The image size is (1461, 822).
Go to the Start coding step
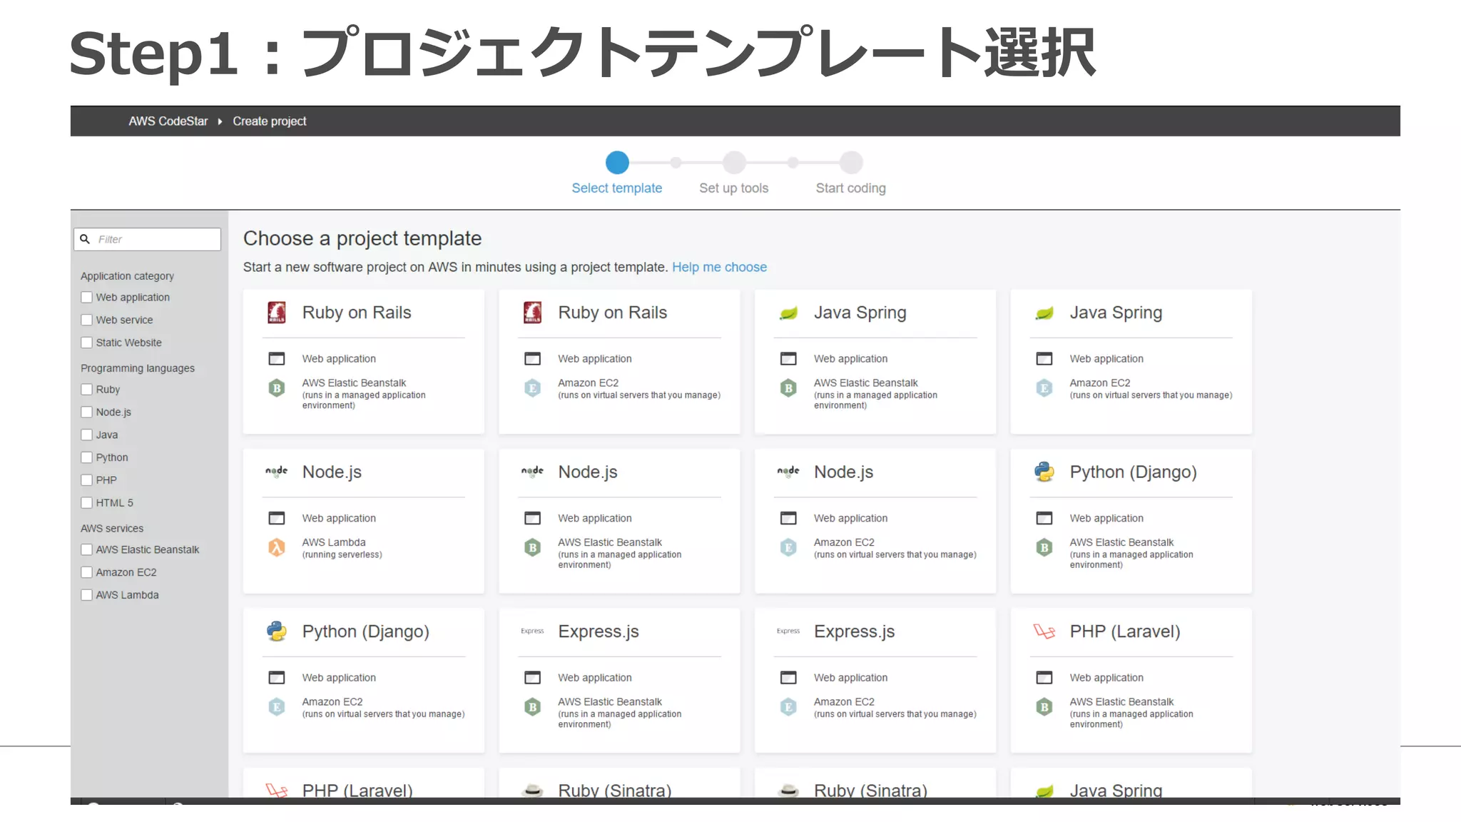(851, 163)
